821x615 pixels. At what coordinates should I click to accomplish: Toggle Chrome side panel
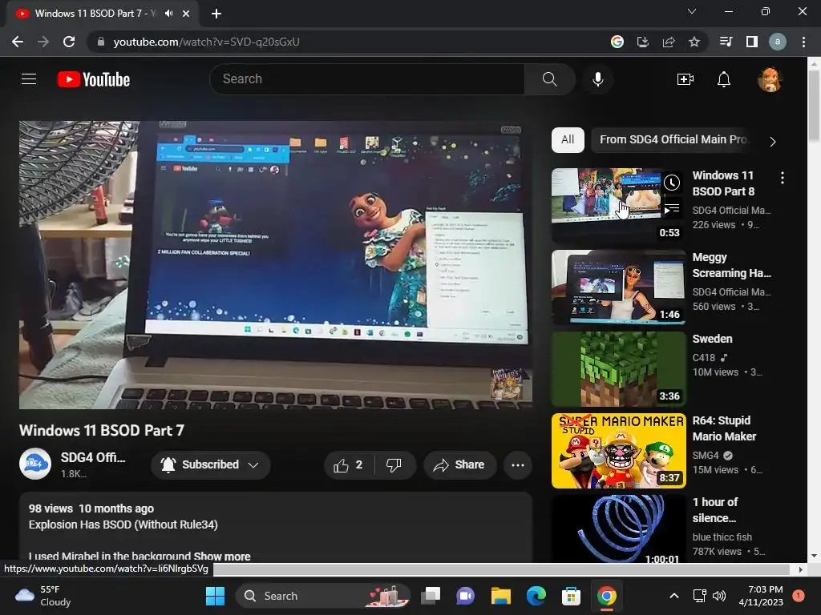click(751, 42)
